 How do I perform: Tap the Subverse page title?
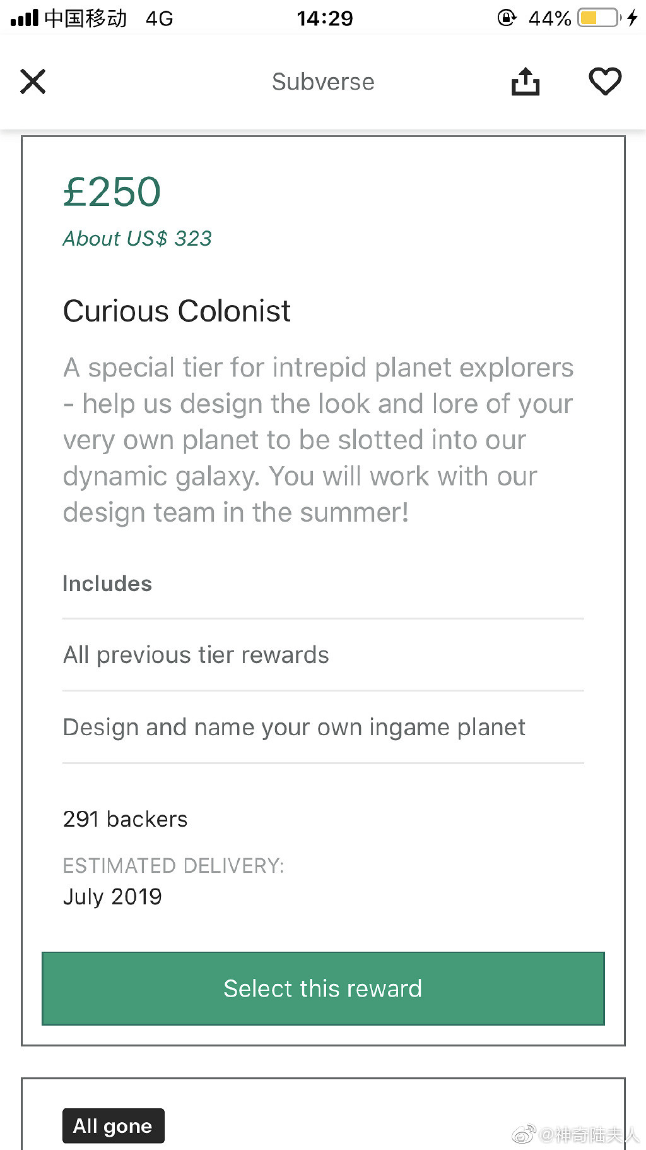323,82
